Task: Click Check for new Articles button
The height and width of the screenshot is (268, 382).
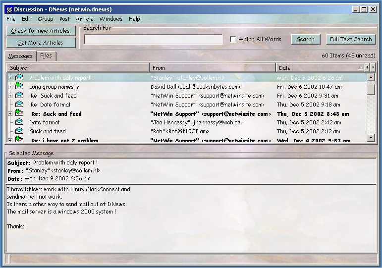Action: pos(41,31)
